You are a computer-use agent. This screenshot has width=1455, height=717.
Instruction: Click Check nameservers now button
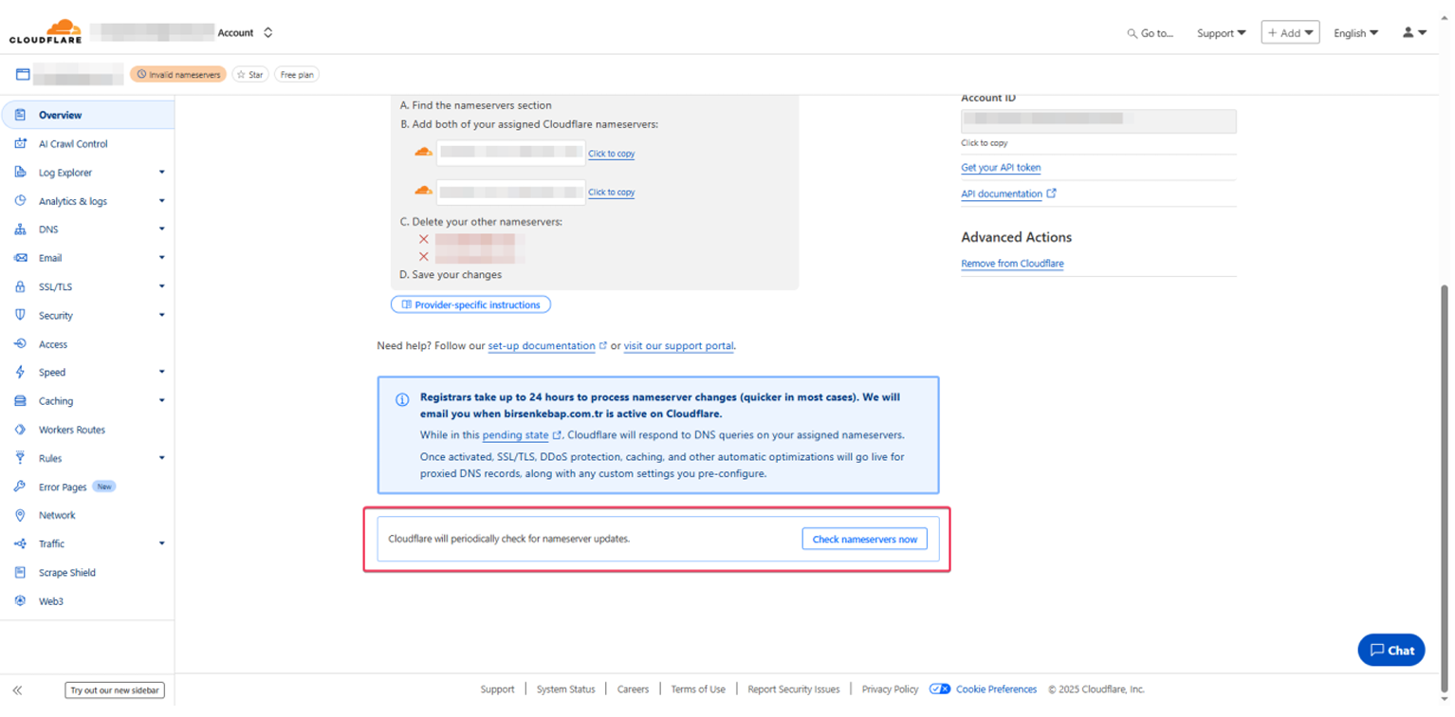pos(864,539)
